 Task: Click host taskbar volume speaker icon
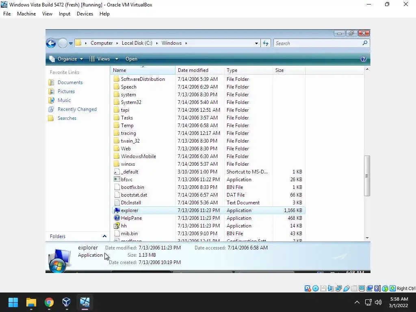pos(378,302)
